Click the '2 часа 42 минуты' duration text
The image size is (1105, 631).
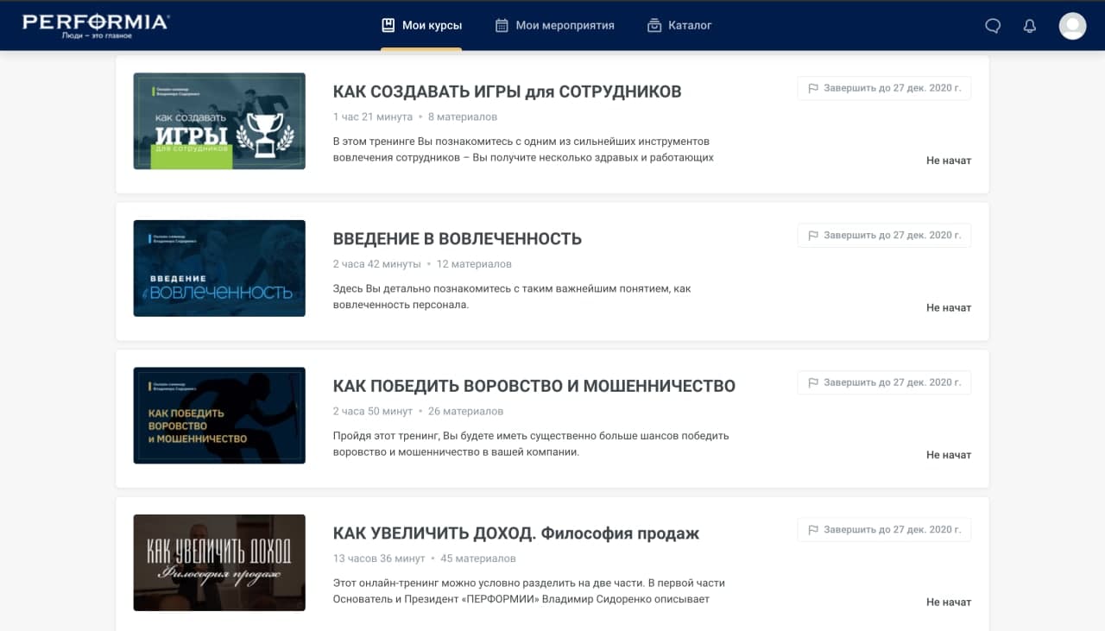coord(377,264)
